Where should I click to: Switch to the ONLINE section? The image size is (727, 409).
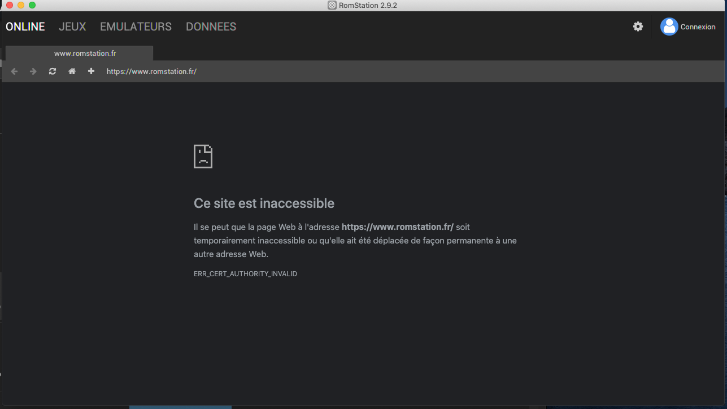click(x=25, y=27)
